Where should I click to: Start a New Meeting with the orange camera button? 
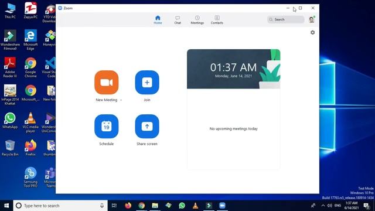tap(107, 82)
